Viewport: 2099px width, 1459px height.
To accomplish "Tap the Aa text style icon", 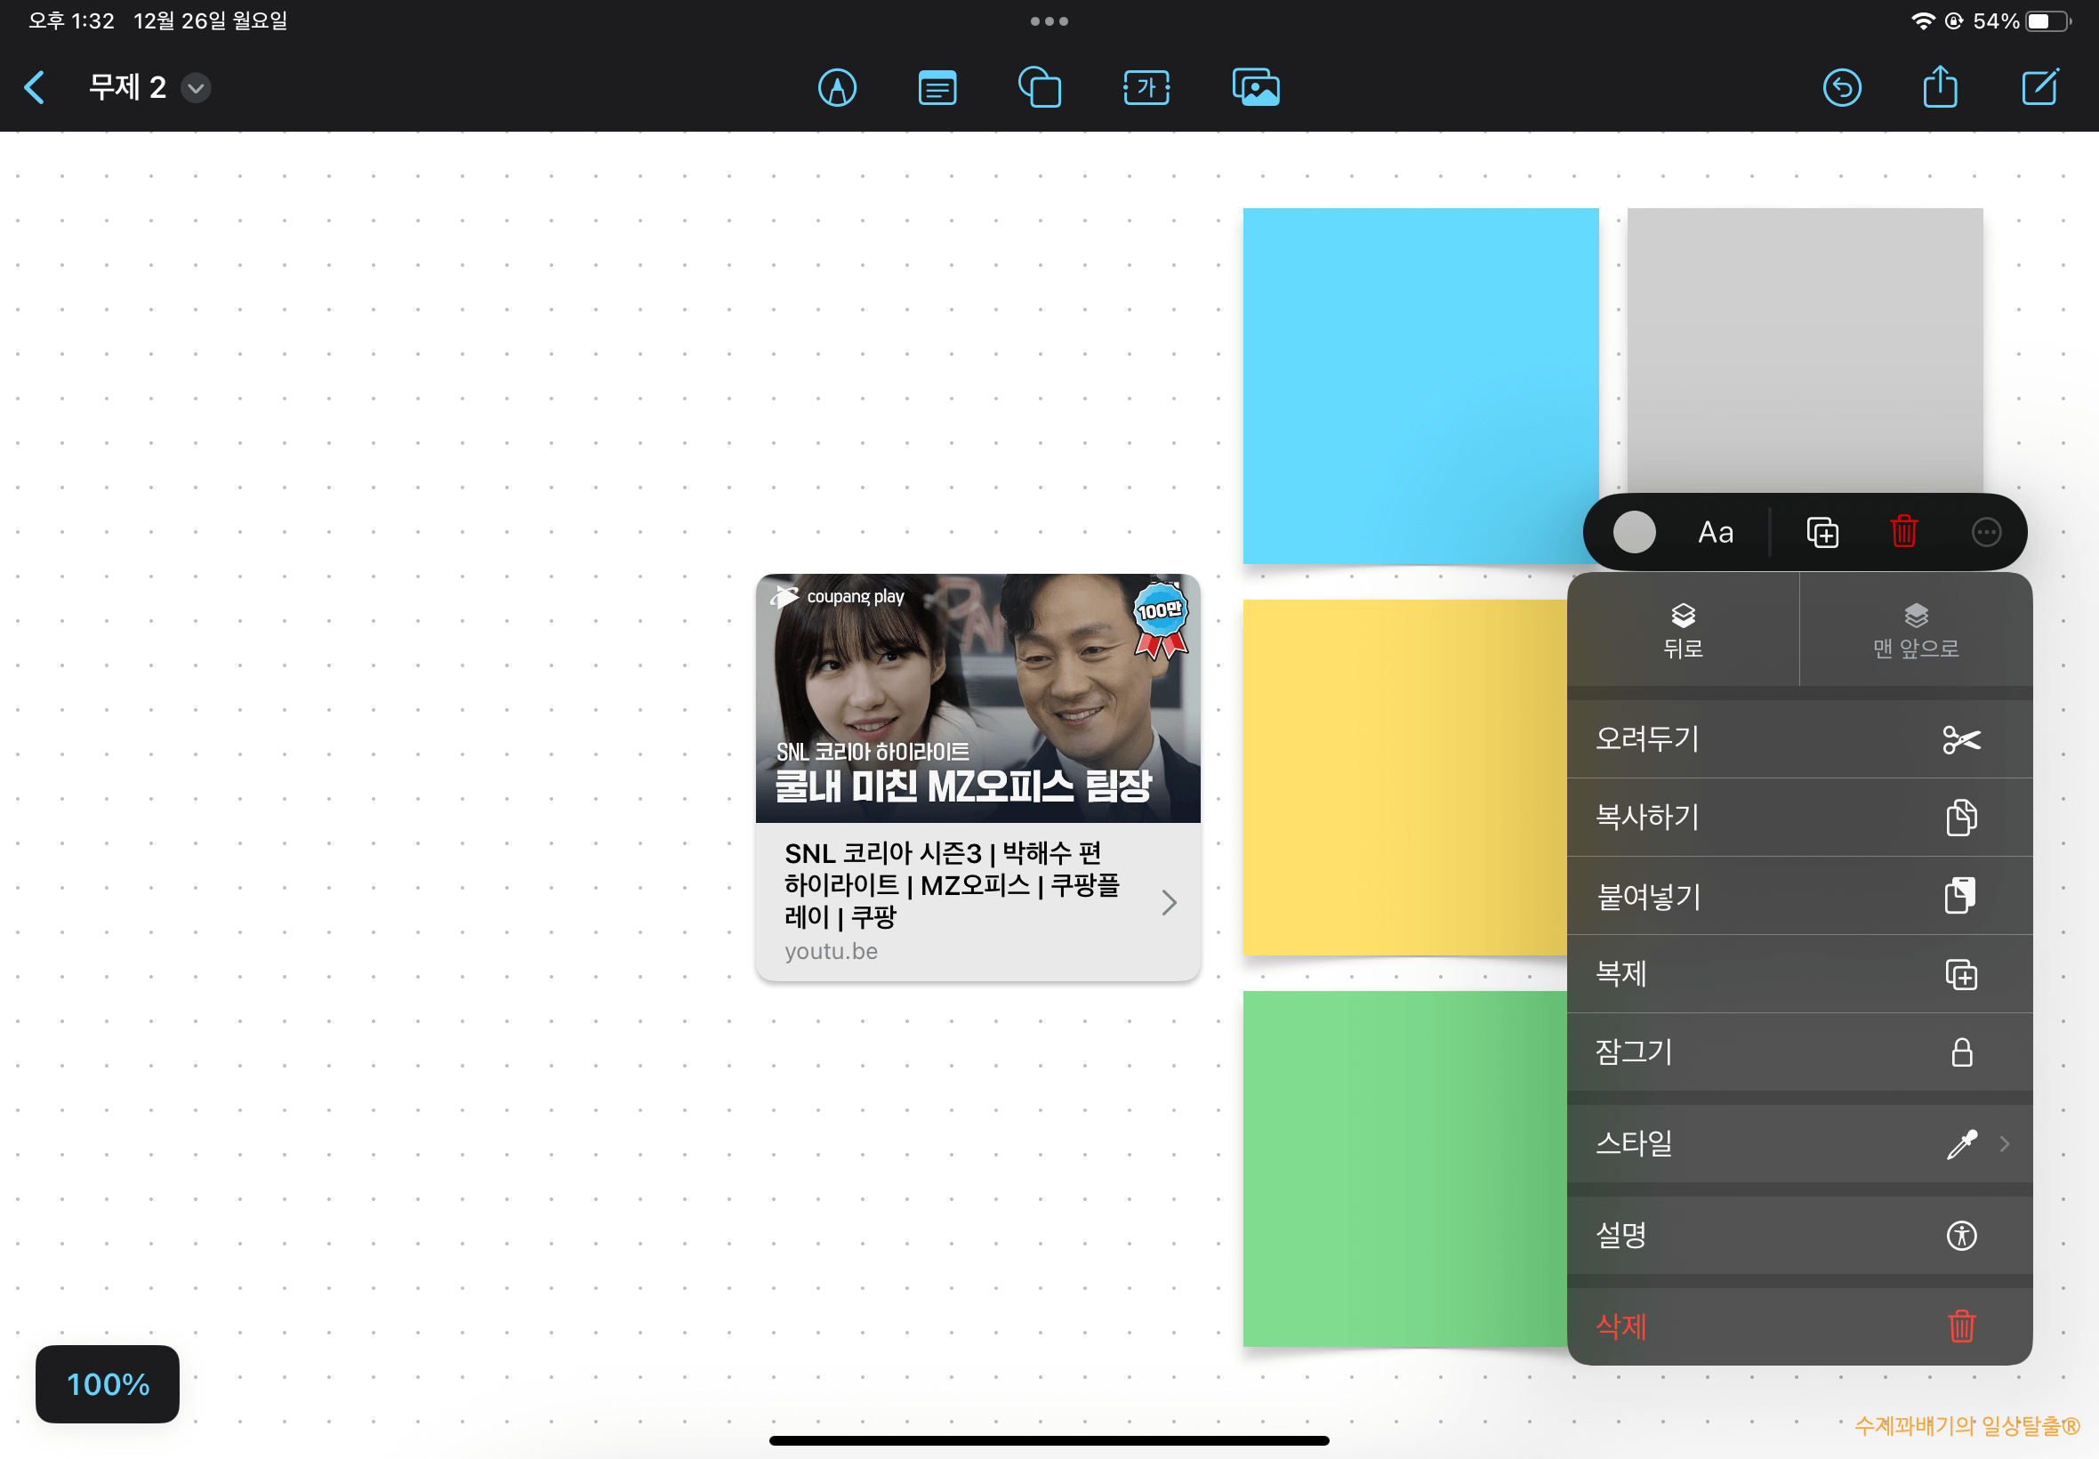I will 1714,531.
